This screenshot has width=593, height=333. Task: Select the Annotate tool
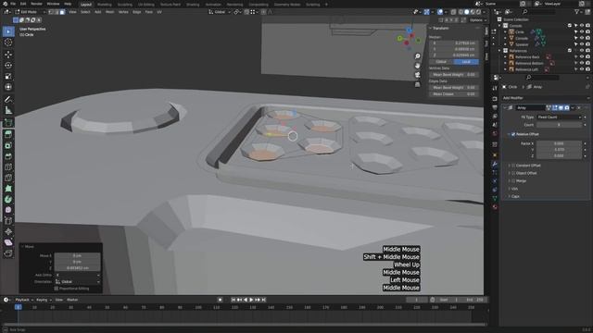tap(8, 100)
